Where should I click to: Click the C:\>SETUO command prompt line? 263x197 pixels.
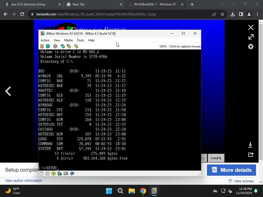pyautogui.click(x=49, y=168)
